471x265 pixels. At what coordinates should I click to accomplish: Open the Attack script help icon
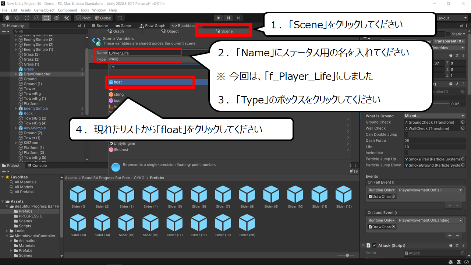tap(451, 245)
